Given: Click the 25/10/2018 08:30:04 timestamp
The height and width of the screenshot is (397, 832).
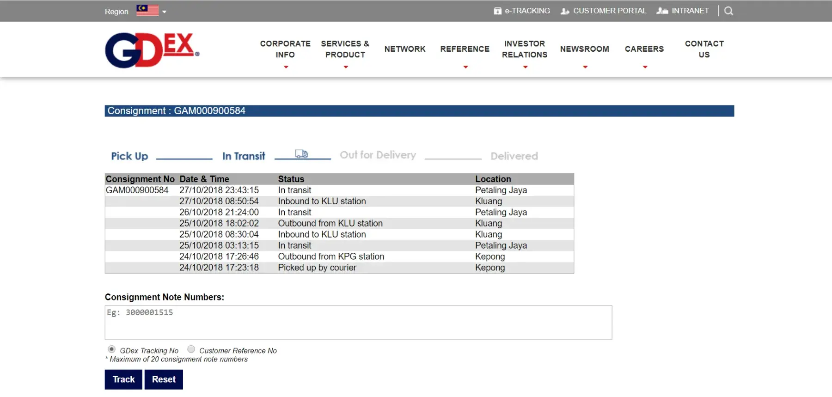Looking at the screenshot, I should (219, 234).
